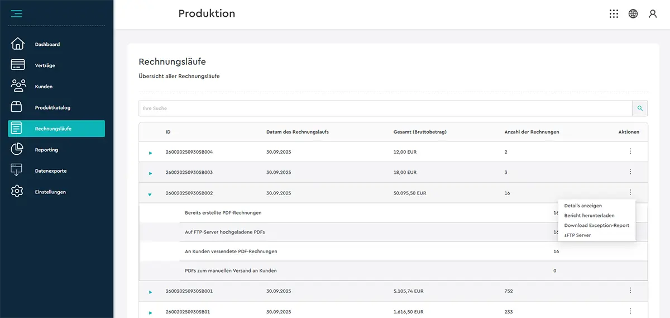Click the Produktkatalog box icon
The width and height of the screenshot is (670, 318).
pyautogui.click(x=18, y=107)
